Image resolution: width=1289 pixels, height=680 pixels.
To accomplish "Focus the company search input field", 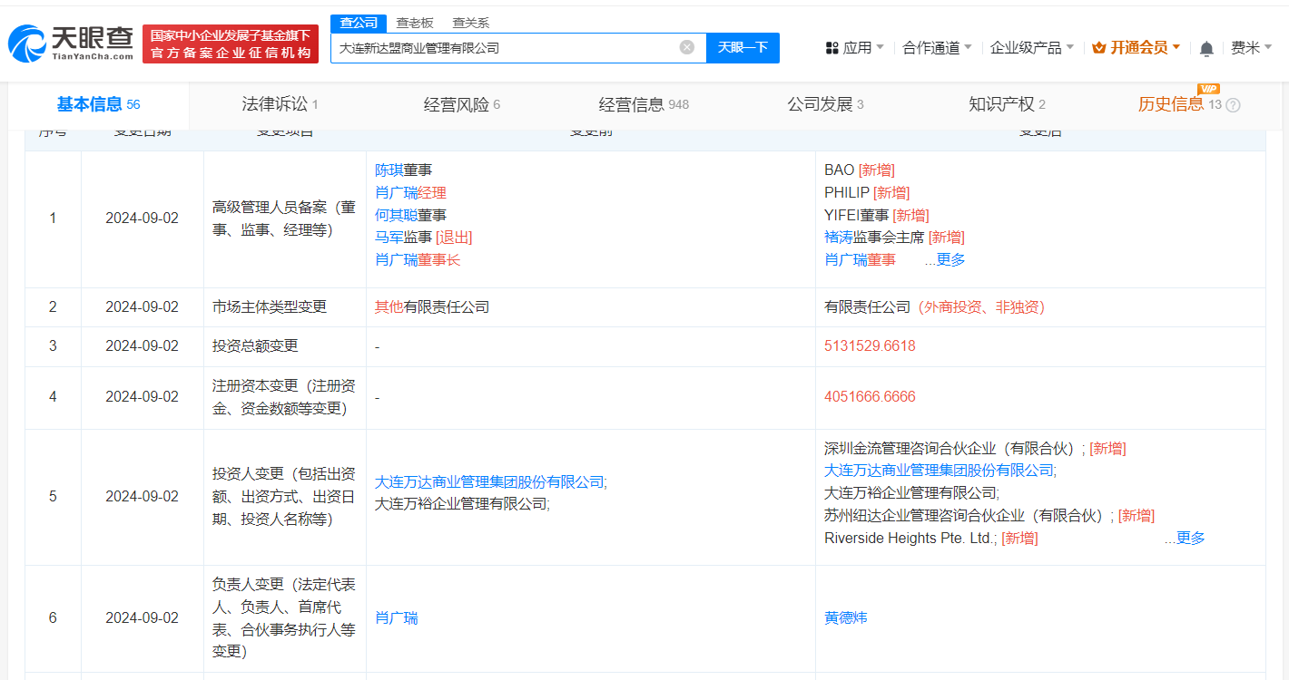I will pyautogui.click(x=504, y=47).
